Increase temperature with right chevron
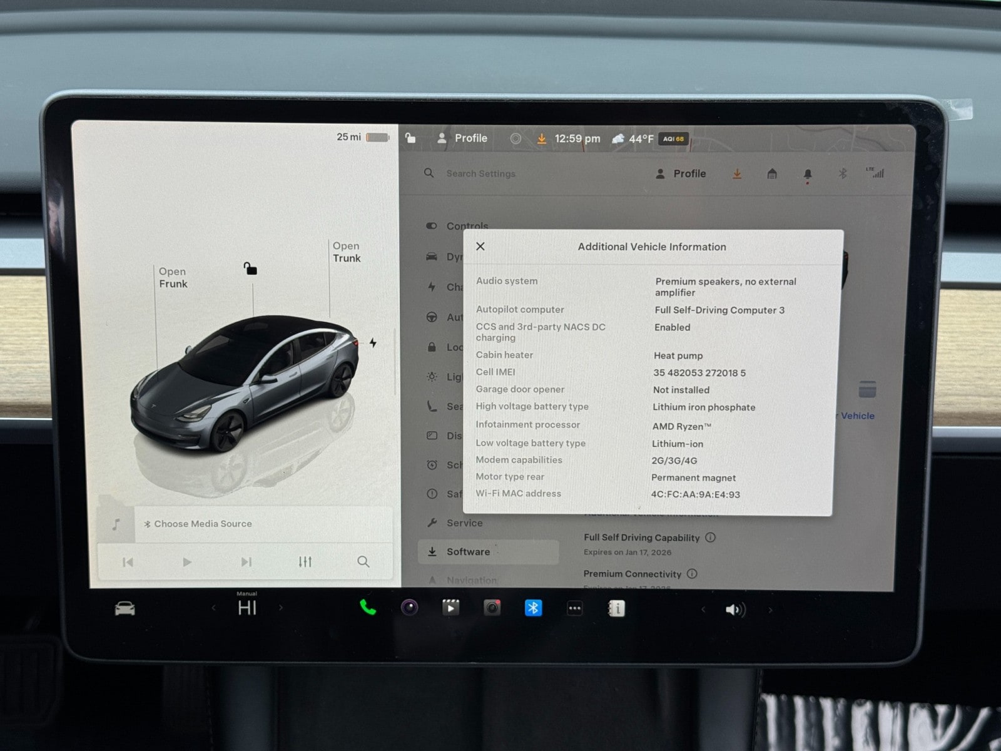This screenshot has height=751, width=1001. [x=281, y=608]
